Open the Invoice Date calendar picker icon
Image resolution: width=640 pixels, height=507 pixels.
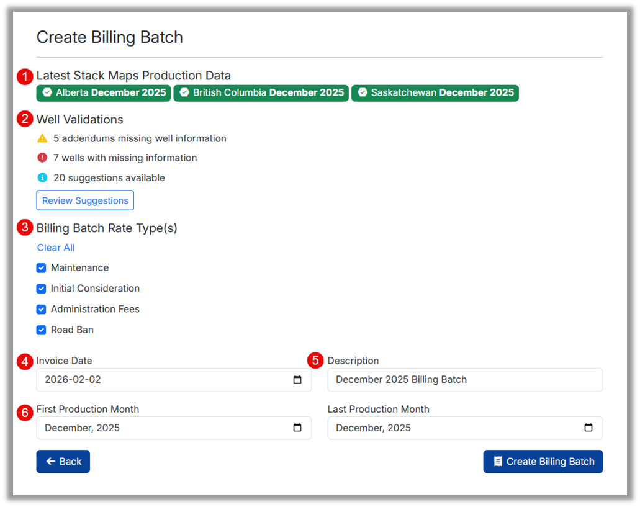point(297,380)
